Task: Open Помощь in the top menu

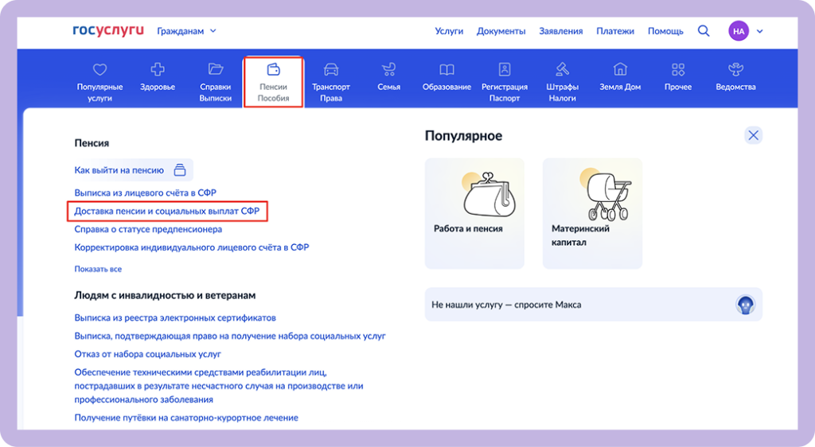Action: pos(665,31)
